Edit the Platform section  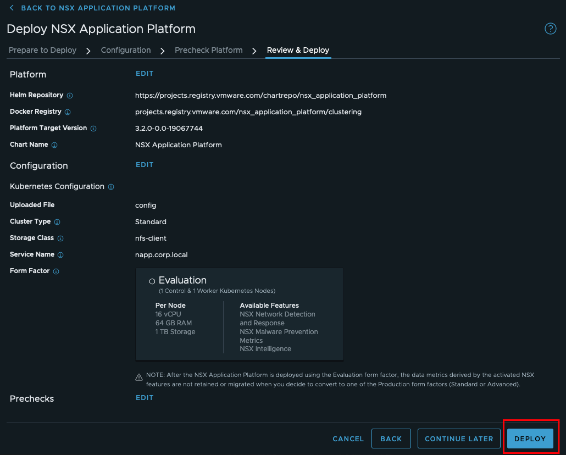(145, 74)
